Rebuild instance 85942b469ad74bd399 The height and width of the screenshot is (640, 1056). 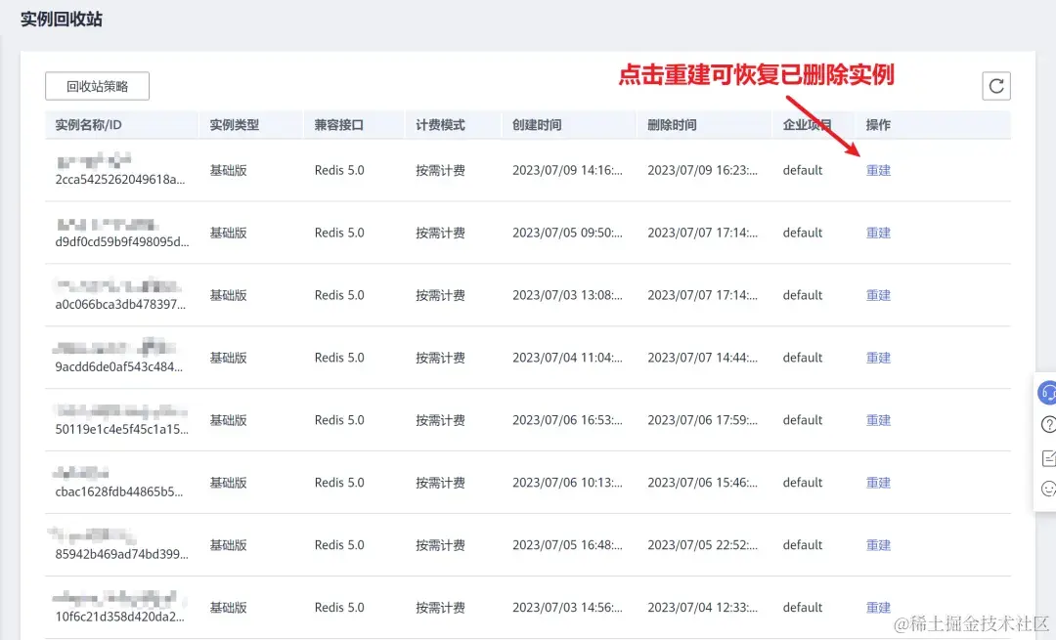(x=877, y=544)
